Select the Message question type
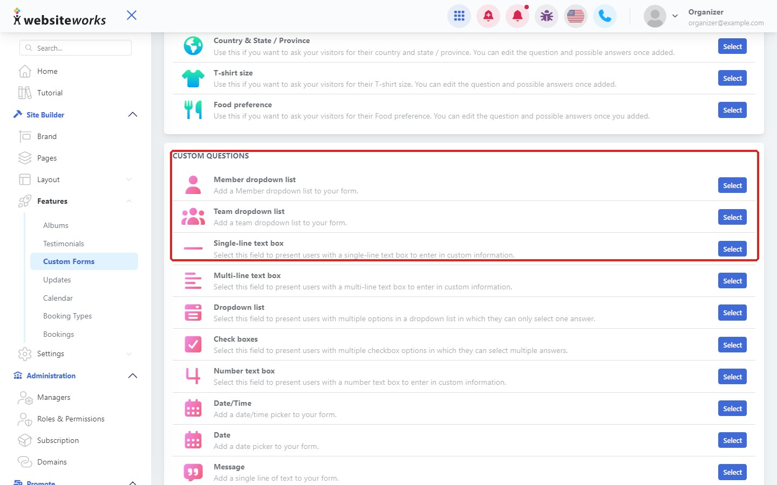 [x=732, y=472]
